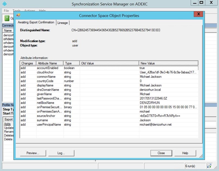Select the onPremisesSamA... attribute row
The image size is (219, 171).
tap(109, 111)
